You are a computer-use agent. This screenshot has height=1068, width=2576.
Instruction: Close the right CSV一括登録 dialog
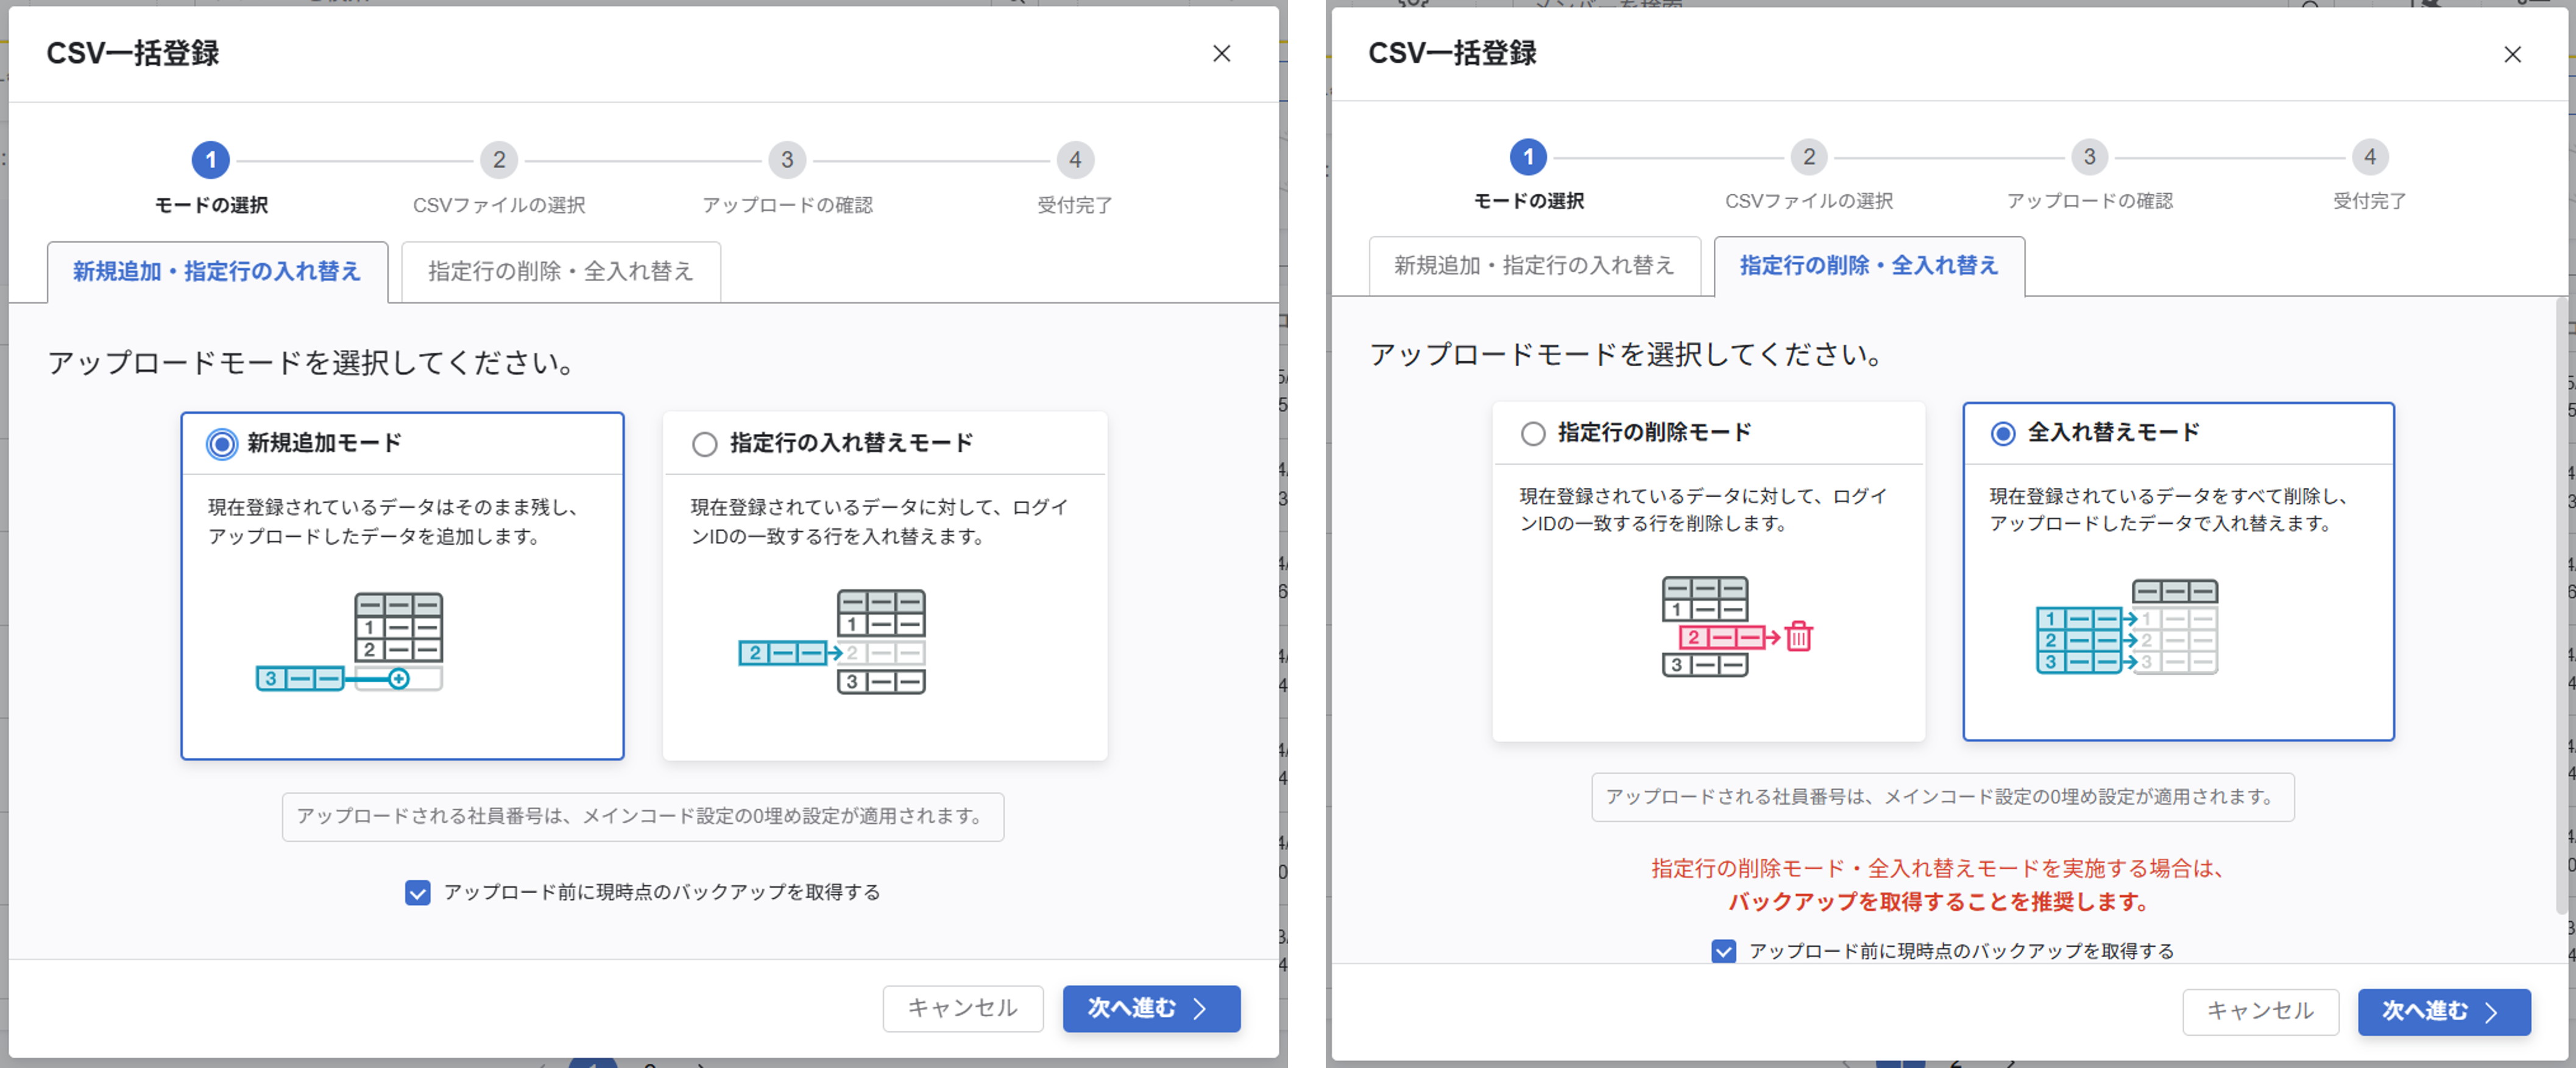point(2512,55)
